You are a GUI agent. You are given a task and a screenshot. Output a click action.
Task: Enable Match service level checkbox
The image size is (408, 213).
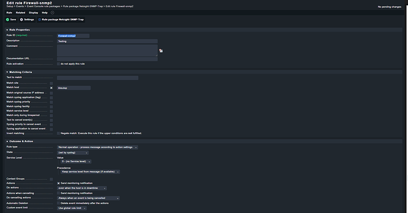(51, 111)
